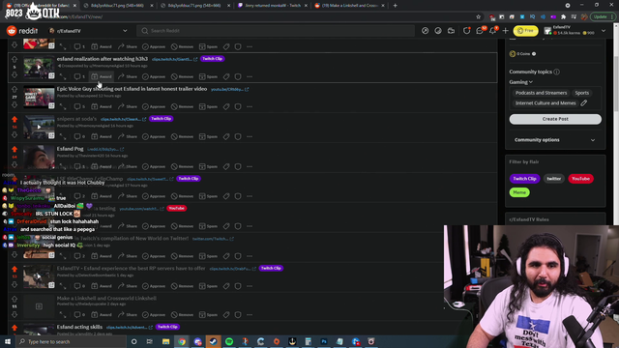The image size is (619, 348).
Task: Filter posts by the Twitch Clip flair
Action: click(x=524, y=179)
